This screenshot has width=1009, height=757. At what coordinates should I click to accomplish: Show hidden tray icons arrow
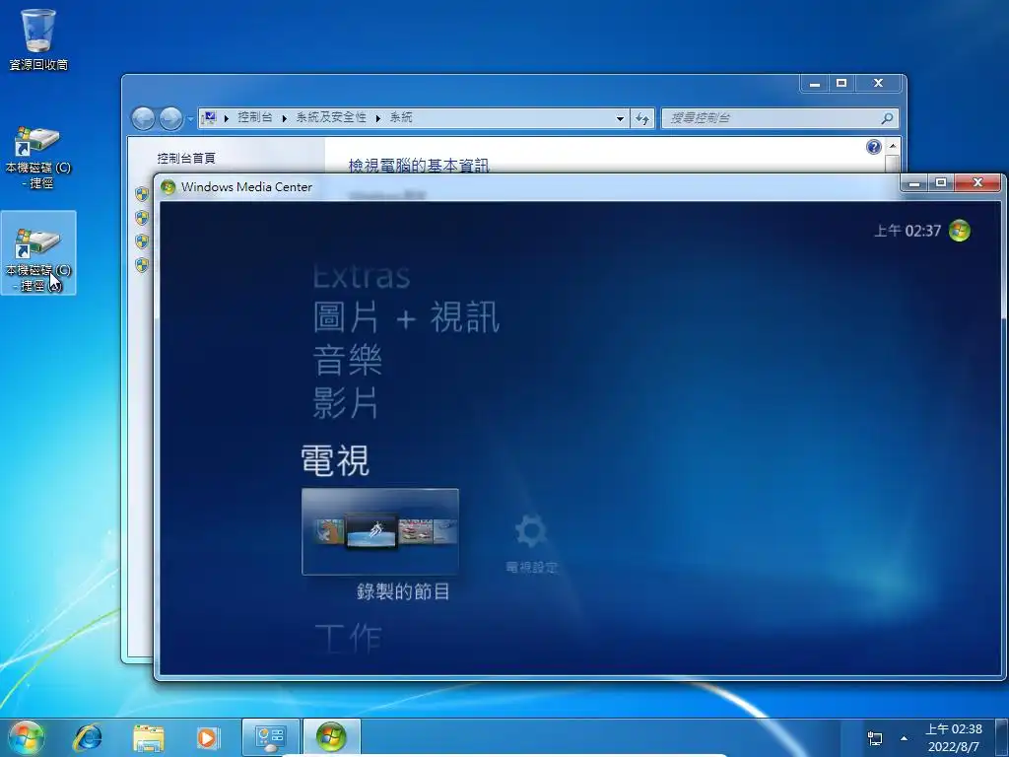point(905,738)
